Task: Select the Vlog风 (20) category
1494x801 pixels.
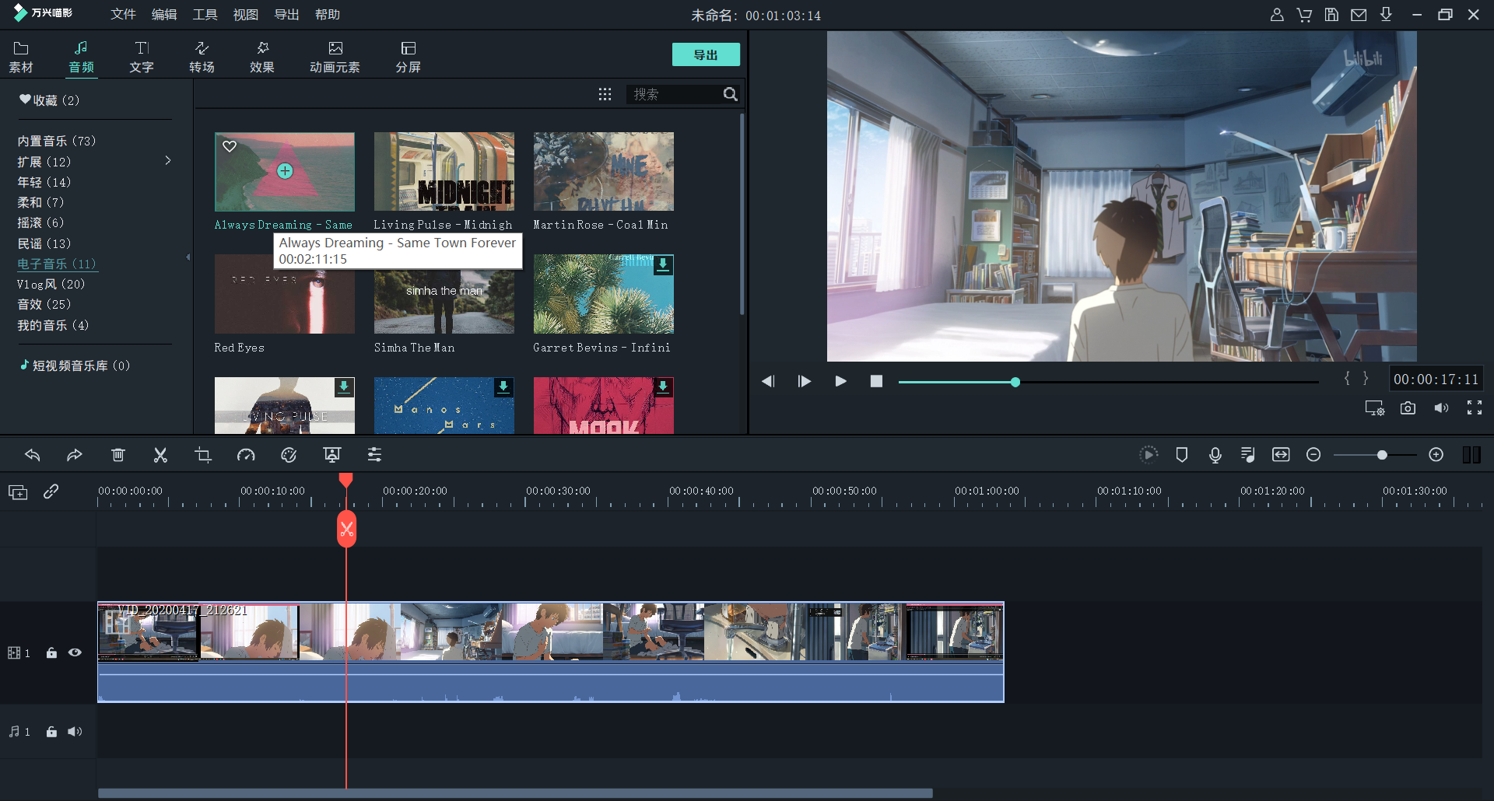Action: coord(51,284)
